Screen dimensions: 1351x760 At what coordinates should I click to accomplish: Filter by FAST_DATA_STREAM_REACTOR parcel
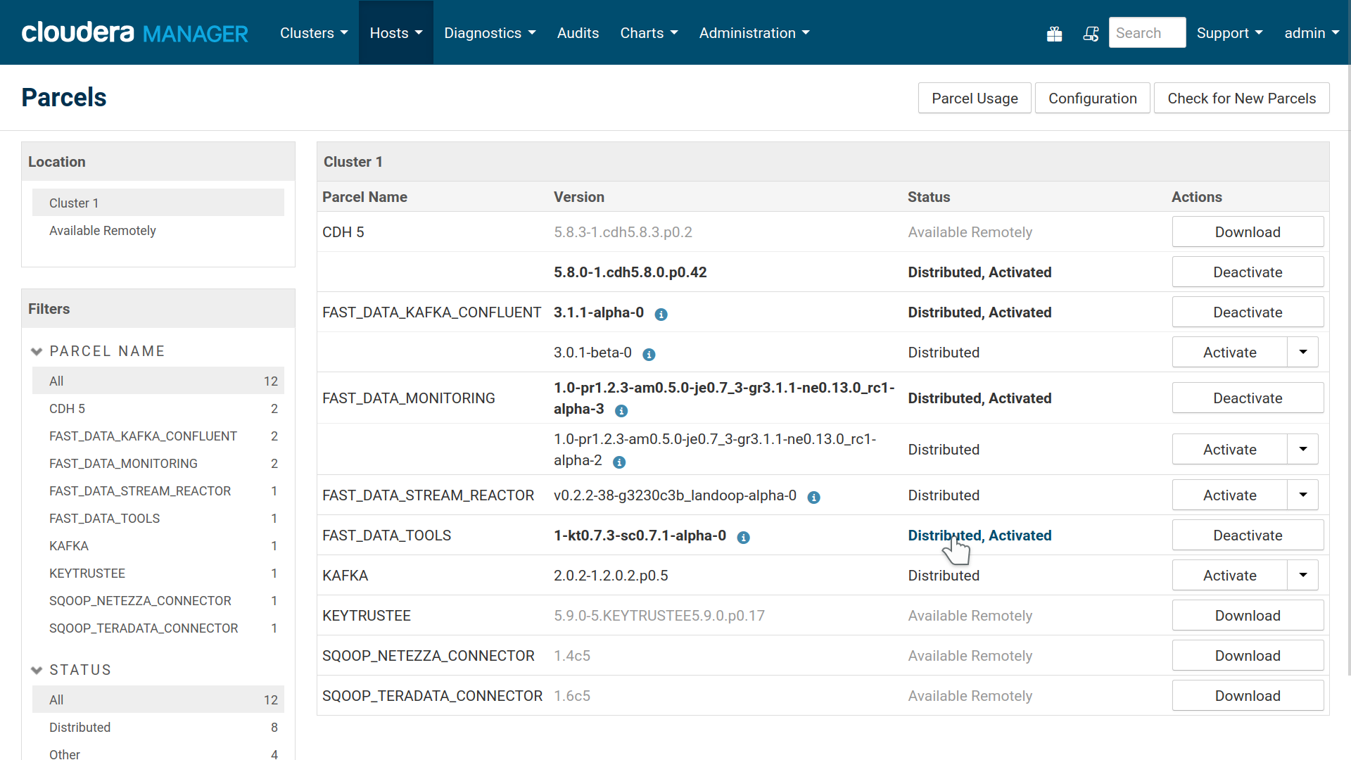158,490
